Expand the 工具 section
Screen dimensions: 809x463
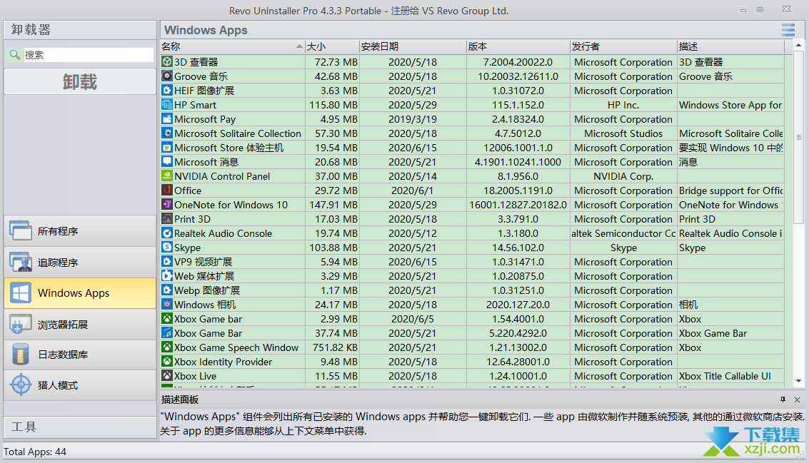79,427
